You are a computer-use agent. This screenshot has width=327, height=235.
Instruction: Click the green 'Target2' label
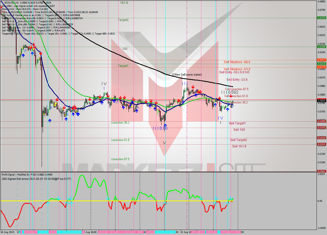123,20
